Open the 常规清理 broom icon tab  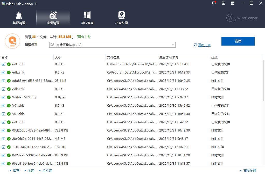coord(19,18)
